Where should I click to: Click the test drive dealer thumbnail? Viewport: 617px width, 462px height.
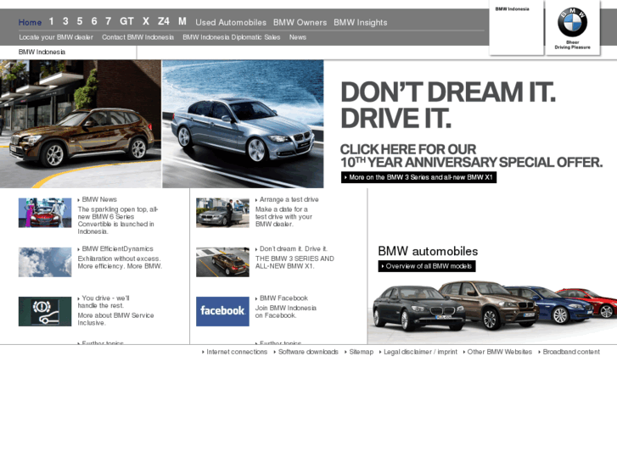(x=222, y=213)
